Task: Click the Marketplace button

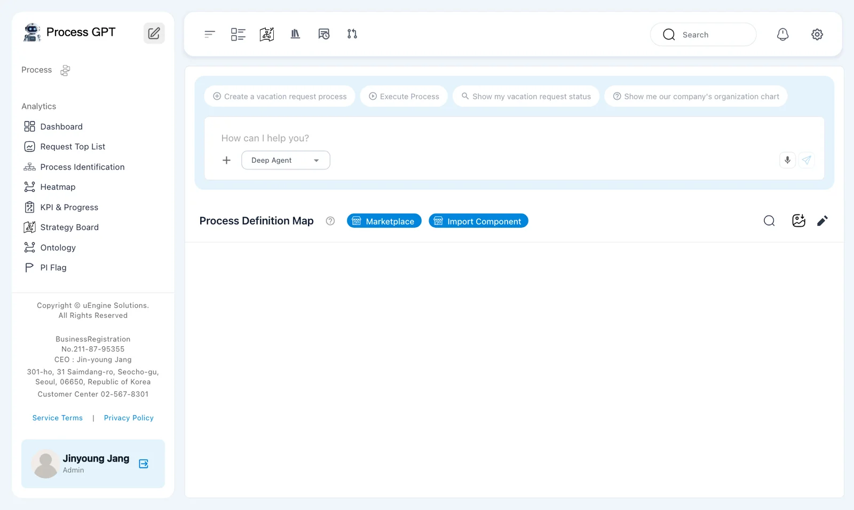Action: [384, 221]
